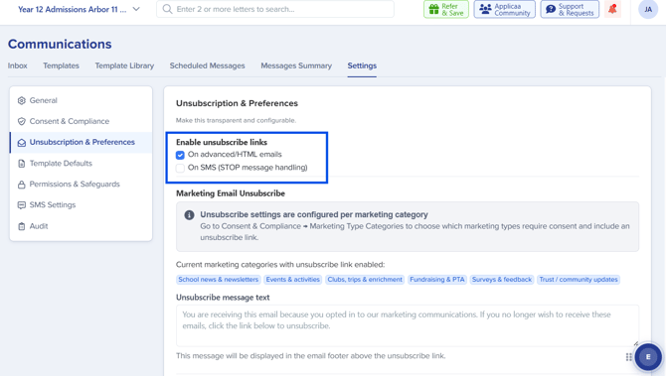Screen dimensions: 666x376
Task: View the Messages Summary tab
Action: (x=296, y=65)
